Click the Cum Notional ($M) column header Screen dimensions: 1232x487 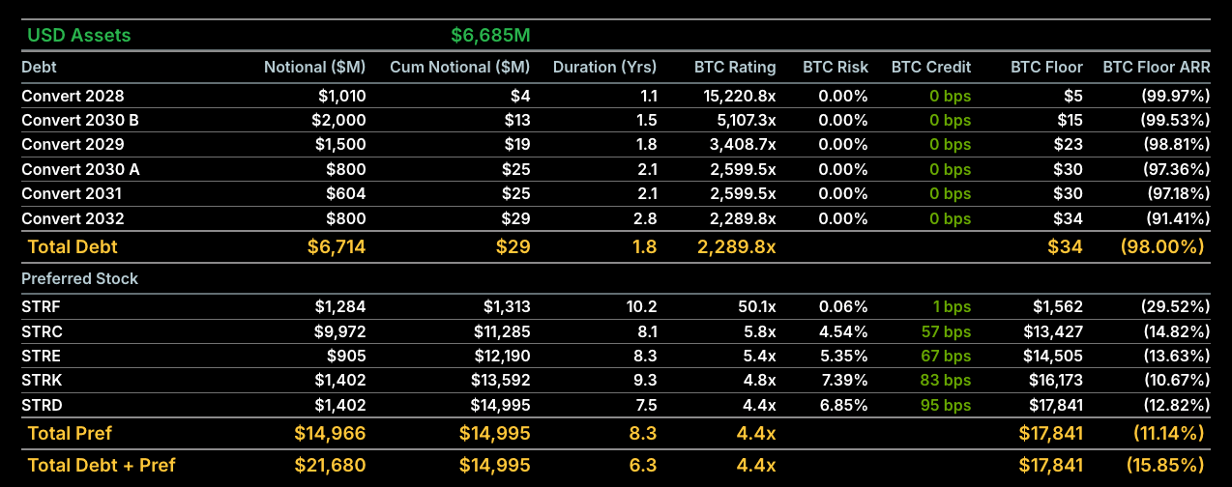point(460,68)
